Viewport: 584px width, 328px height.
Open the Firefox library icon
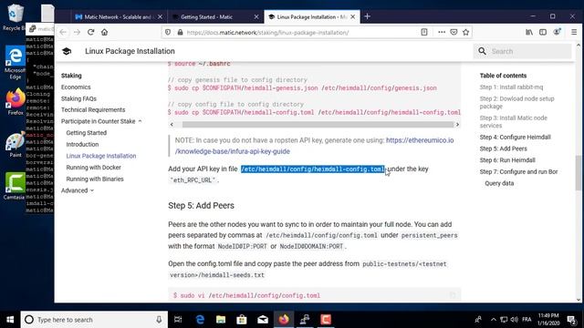pos(529,33)
